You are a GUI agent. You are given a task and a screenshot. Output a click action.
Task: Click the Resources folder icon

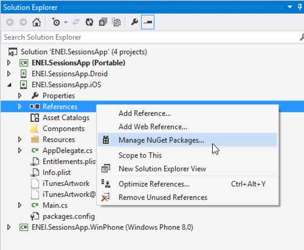[35, 140]
